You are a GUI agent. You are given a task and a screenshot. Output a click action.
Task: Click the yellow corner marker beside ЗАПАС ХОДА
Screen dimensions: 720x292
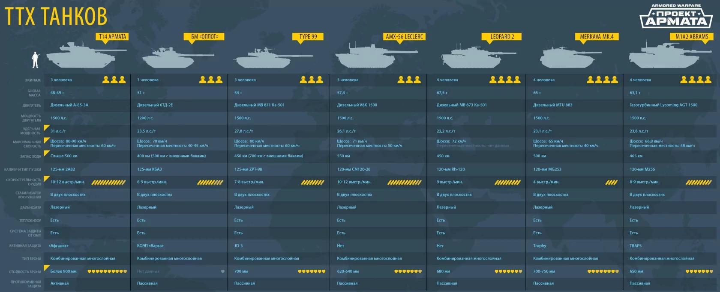[47, 153]
